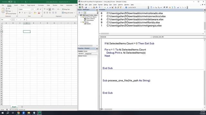Open the Excel File tab
Image resolution: width=206 pixels, height=115 pixels.
(x=3, y=5)
